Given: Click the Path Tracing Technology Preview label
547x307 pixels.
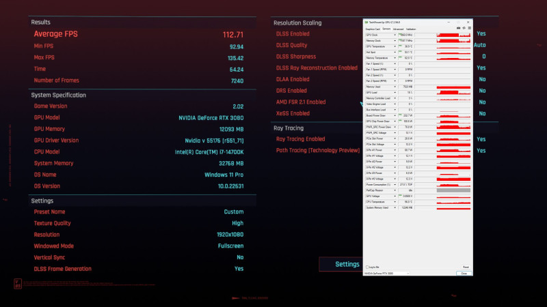Looking at the screenshot, I should coord(318,150).
